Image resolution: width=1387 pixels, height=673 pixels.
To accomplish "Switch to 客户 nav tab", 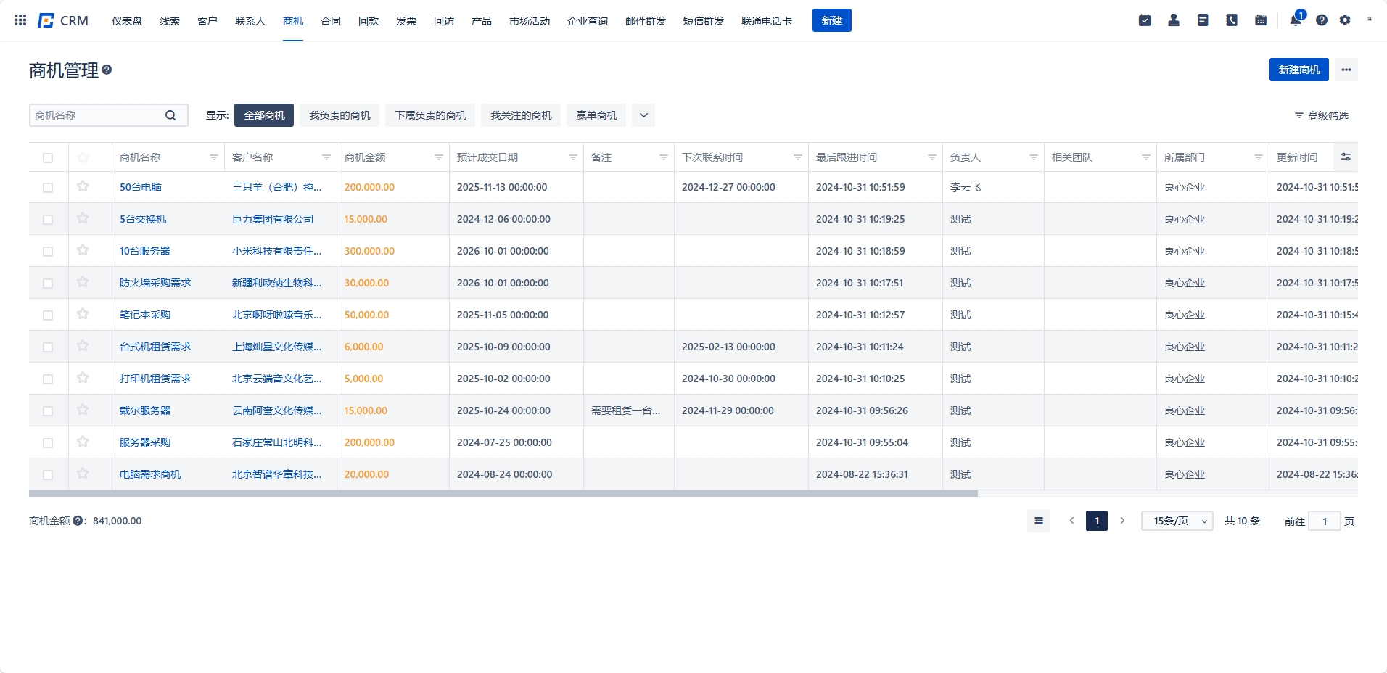I will [207, 21].
